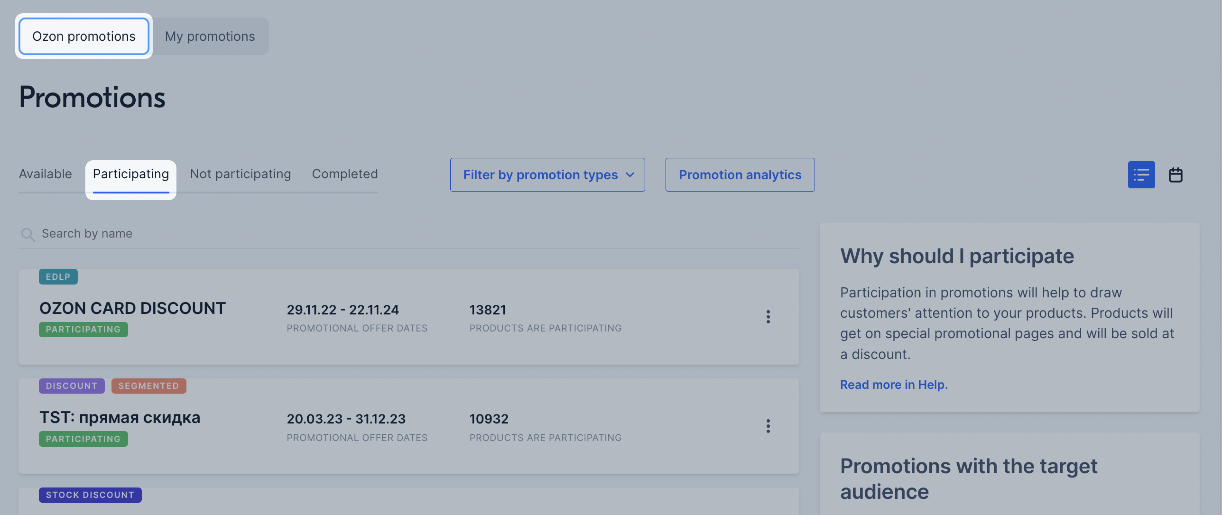The width and height of the screenshot is (1222, 515).
Task: Switch to calendar view icon
Action: click(1175, 175)
